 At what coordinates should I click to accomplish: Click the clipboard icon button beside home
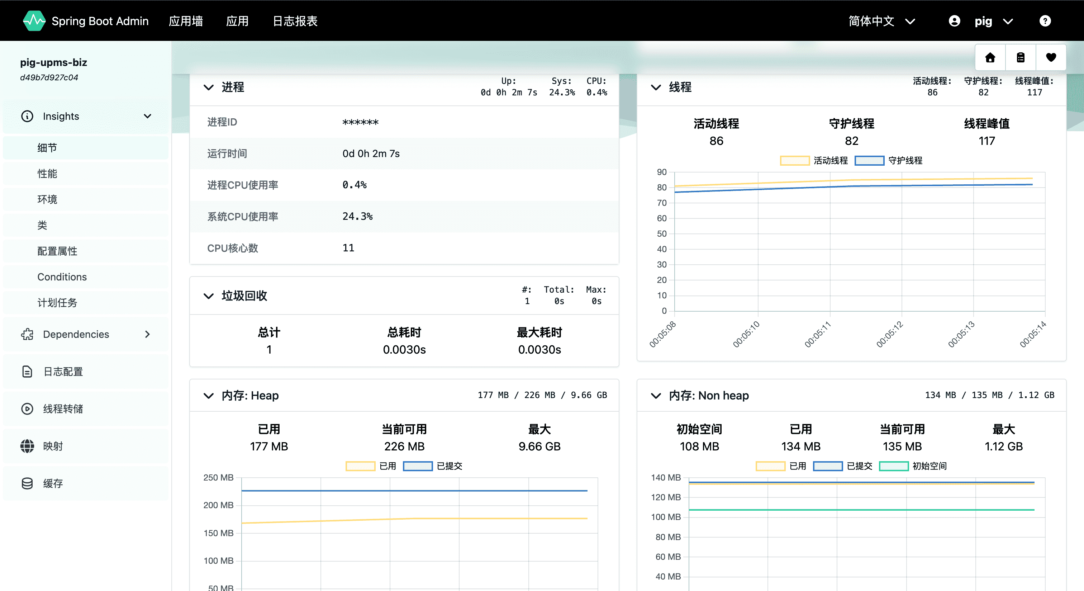[x=1021, y=58]
